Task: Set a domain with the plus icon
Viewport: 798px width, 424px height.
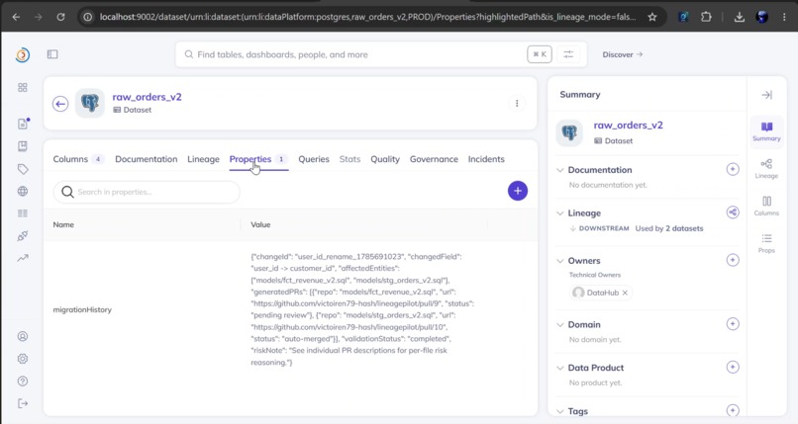Action: coord(733,324)
